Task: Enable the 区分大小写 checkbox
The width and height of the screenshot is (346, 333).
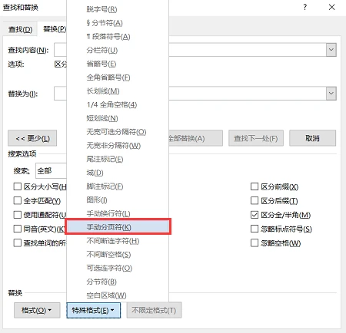Action: coord(17,186)
